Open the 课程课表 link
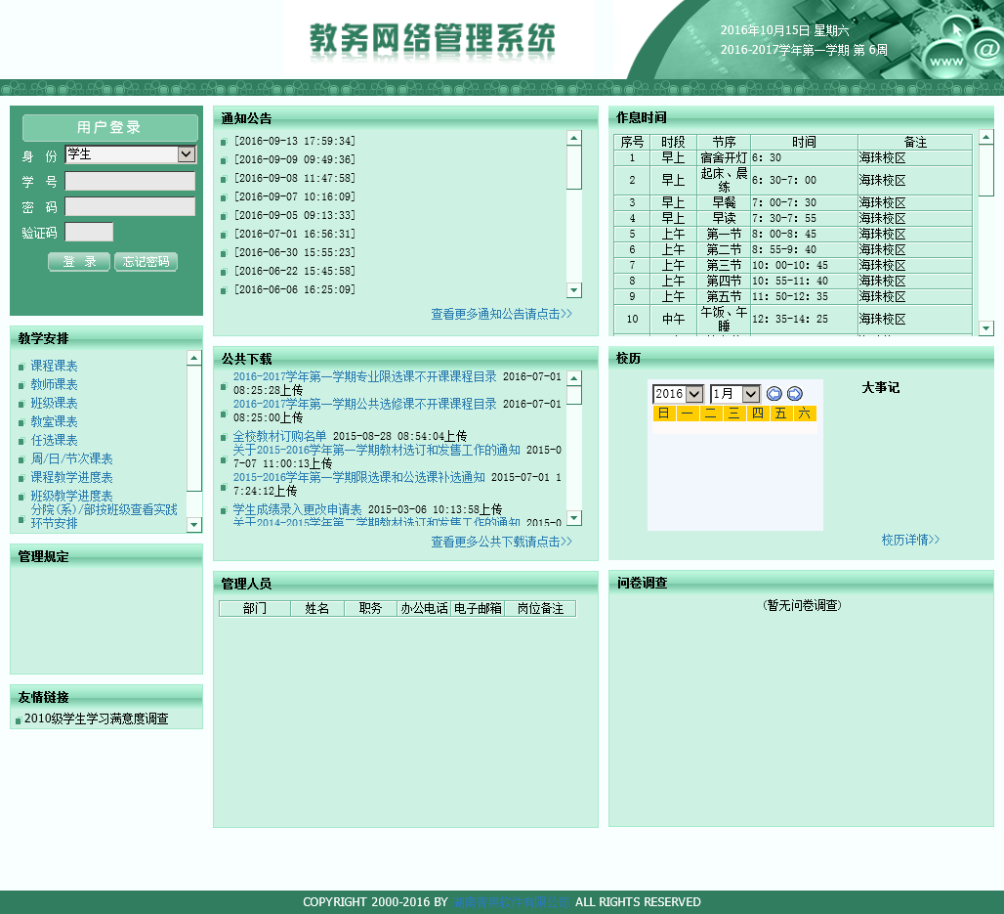The image size is (1004, 914). [55, 366]
